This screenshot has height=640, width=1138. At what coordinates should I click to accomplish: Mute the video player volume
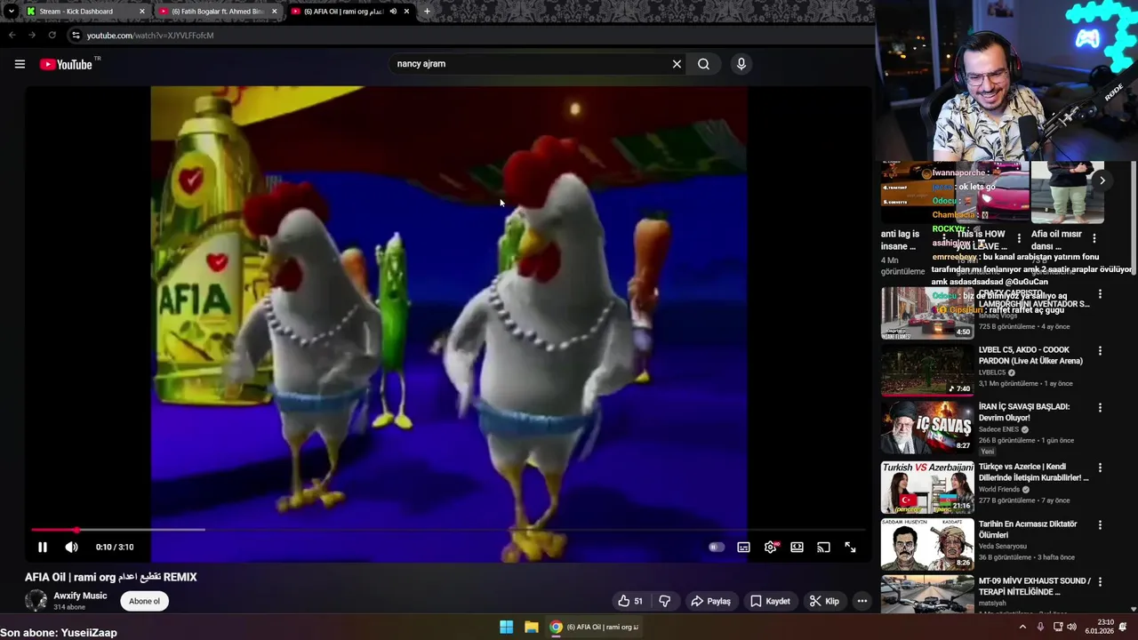72,548
